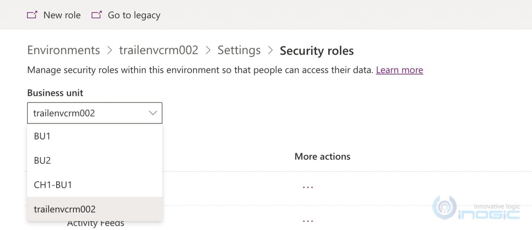The height and width of the screenshot is (230, 532).
Task: Click the external link arrow before Go to legacy
Action: point(96,15)
